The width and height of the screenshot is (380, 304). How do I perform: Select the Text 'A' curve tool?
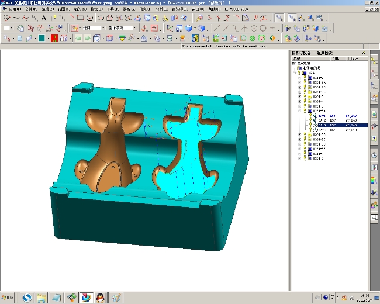pyautogui.click(x=43, y=18)
